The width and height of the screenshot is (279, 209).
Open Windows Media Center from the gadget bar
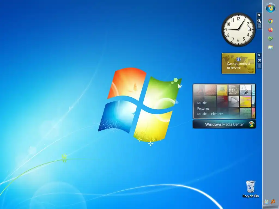pyautogui.click(x=224, y=124)
